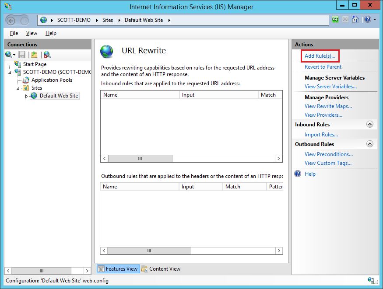Viewport: 383px width, 289px height.
Task: Click inbound rules scroll right arrow
Action: coord(278,159)
